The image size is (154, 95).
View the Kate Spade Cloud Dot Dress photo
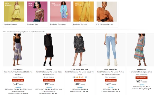(80, 50)
